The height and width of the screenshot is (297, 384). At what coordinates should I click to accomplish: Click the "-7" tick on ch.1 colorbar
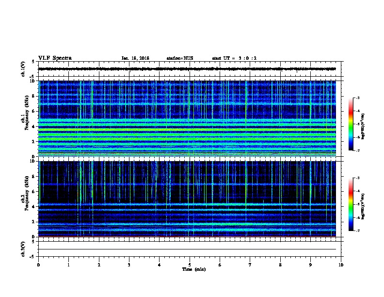357,150
